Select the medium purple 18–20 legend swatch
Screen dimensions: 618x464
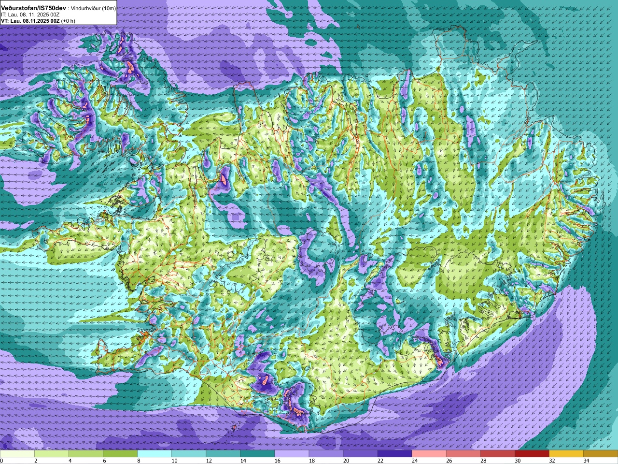[326, 454]
